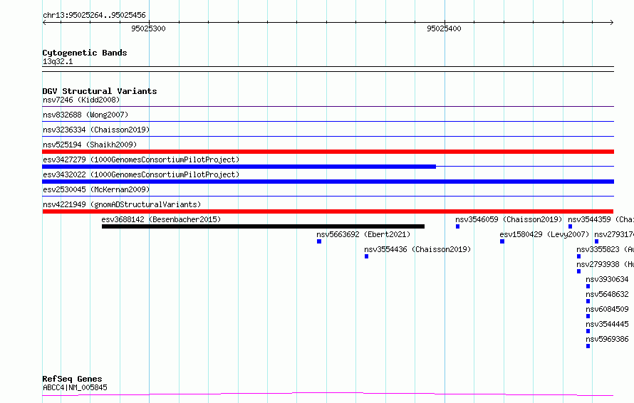Select esv3427279 1000Genomes variant label
The width and height of the screenshot is (634, 403).
(141, 159)
